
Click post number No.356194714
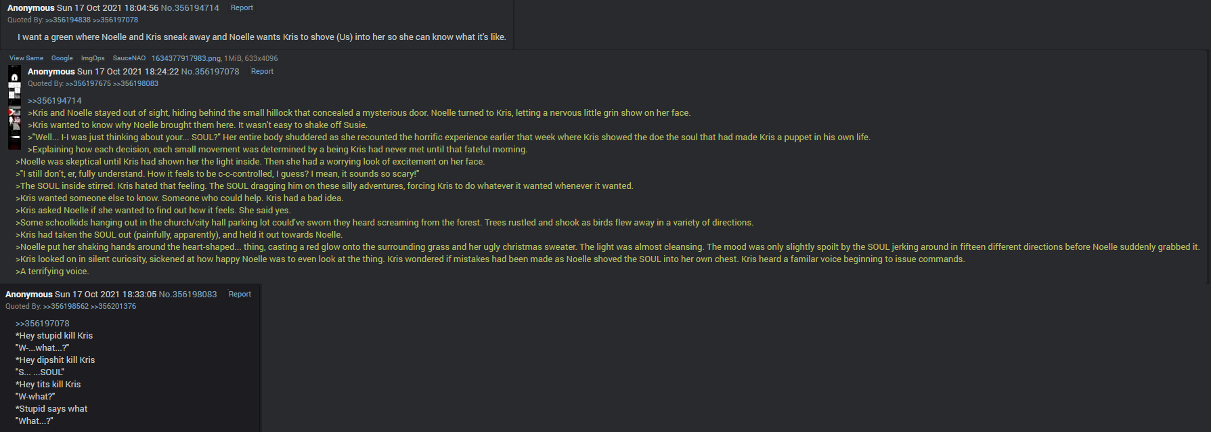[190, 8]
